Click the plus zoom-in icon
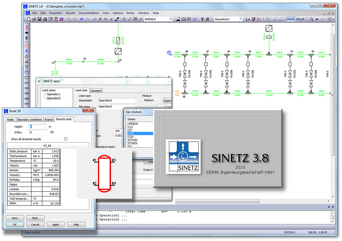Screen dimensions: 342x241 [317, 19]
